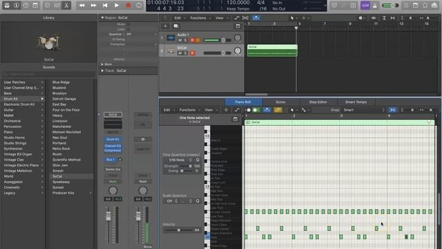Open the Browsers button at far right

tap(434, 6)
